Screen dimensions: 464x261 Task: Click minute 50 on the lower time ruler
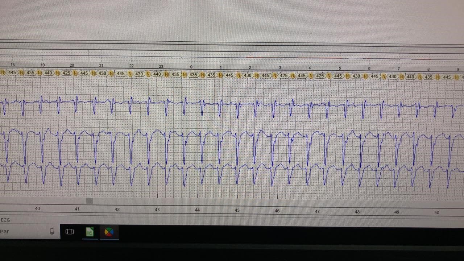tap(437, 212)
